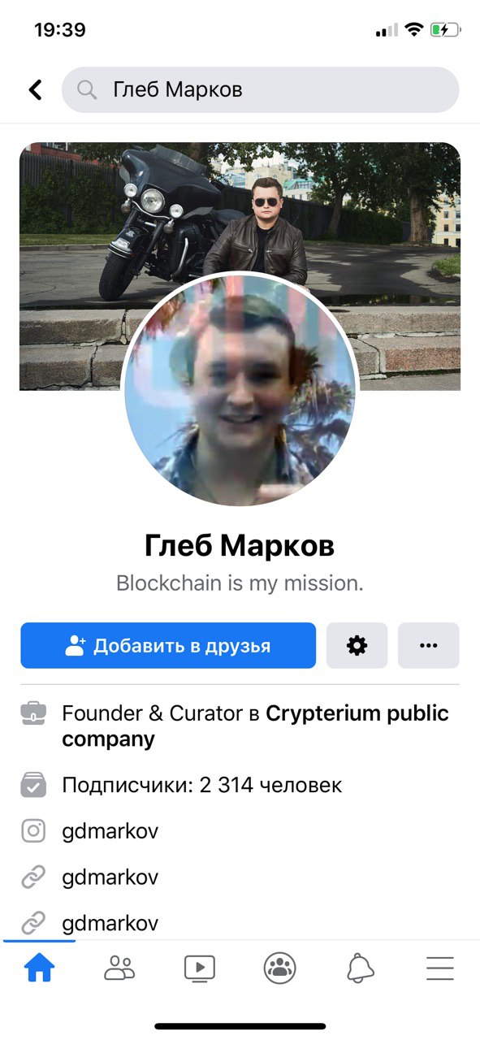Go to the Home tab icon
The image size is (480, 1040).
39,968
